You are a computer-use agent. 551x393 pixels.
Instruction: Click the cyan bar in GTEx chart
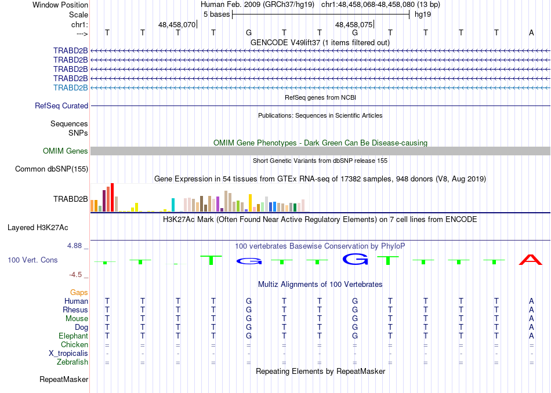pos(173,205)
